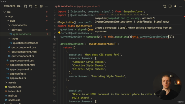Image resolution: width=185 pixels, height=104 pixels.
Task: Click 'correctAnswer' property on line 19
Action: point(78,76)
